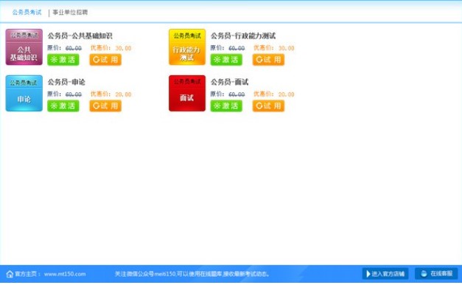Open the 公务员考试 tab
The image size is (462, 285).
point(27,13)
